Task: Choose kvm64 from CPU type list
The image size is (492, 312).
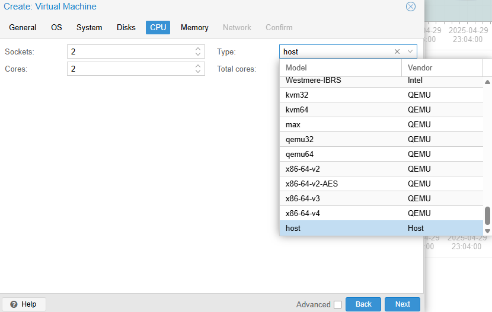Action: (296, 110)
